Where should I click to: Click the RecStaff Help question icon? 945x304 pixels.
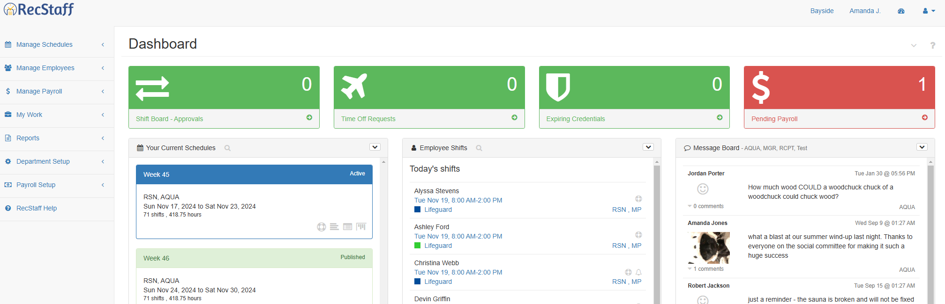(8, 208)
